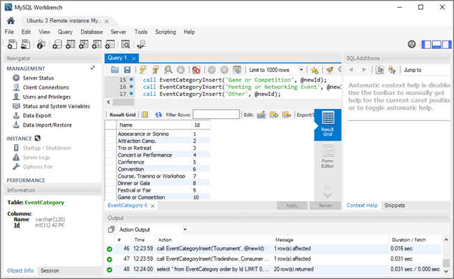
Task: Create a new view icon
Action: tap(84, 44)
